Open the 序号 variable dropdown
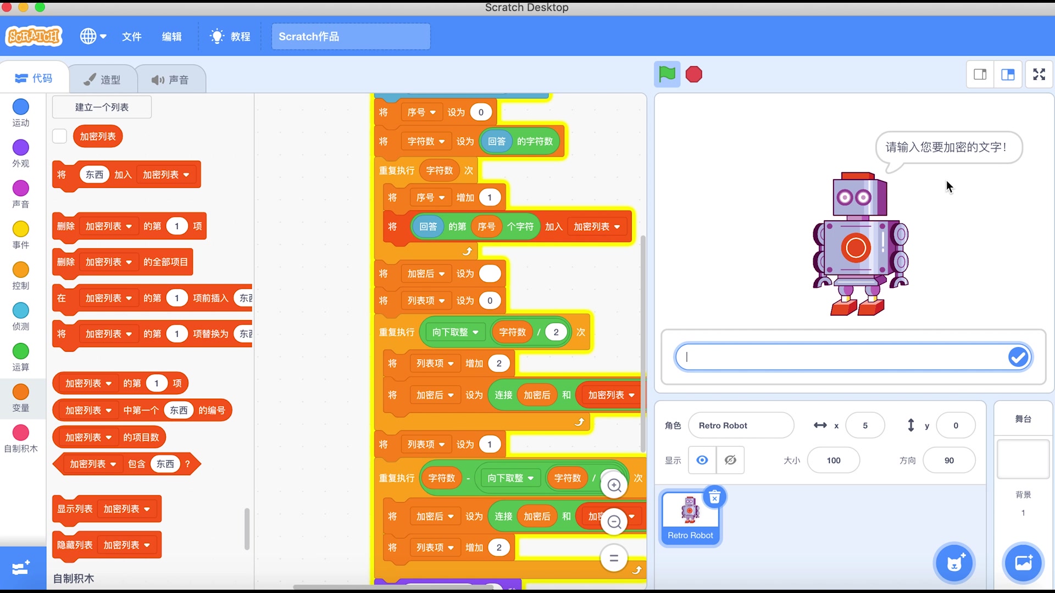The image size is (1055, 593). (421, 112)
